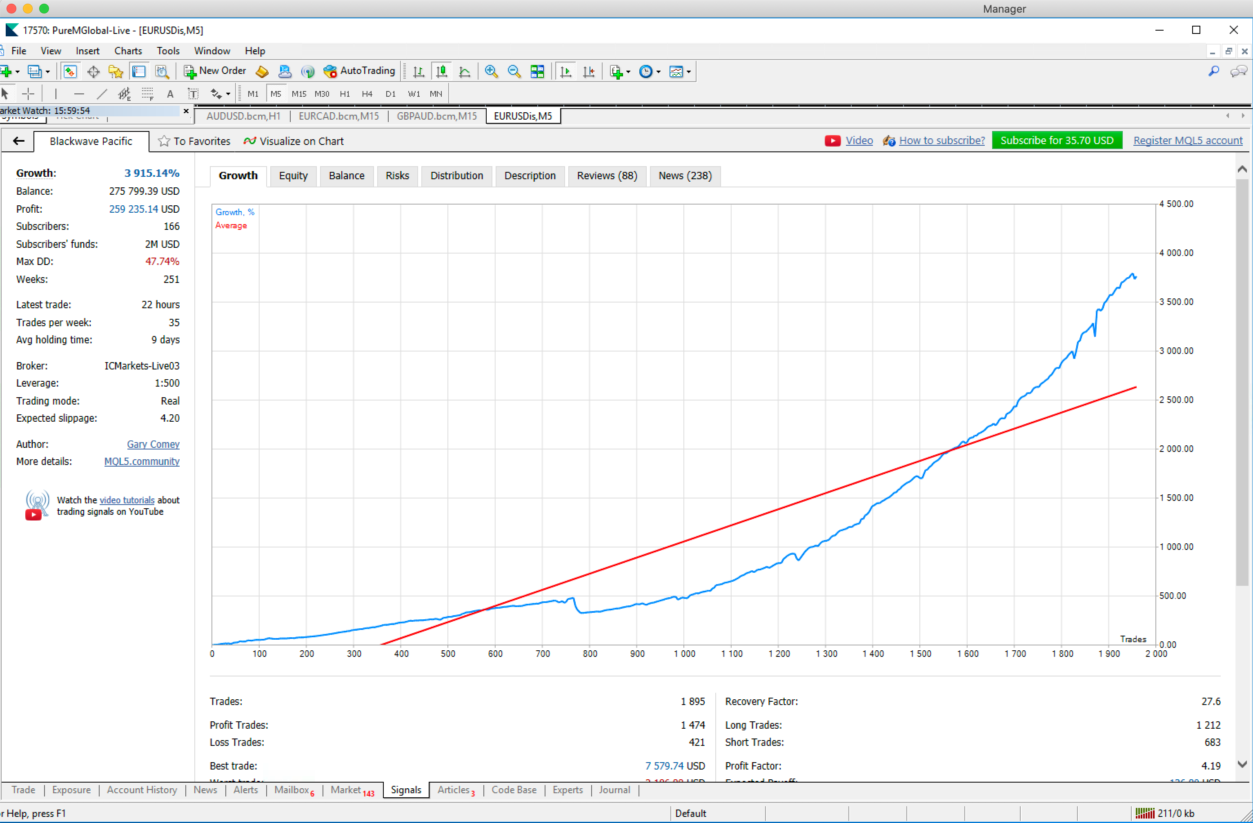This screenshot has height=823, width=1253.
Task: Switch to bar chart display
Action: 419,71
